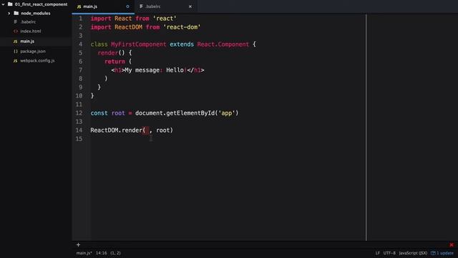The width and height of the screenshot is (458, 258).
Task: Click the 'react-dom' import string
Action: (x=182, y=27)
